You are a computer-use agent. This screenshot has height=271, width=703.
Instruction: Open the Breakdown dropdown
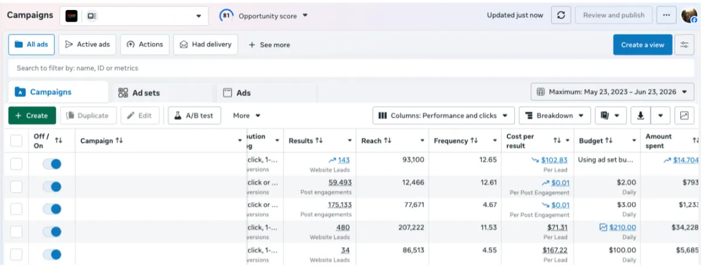(555, 115)
